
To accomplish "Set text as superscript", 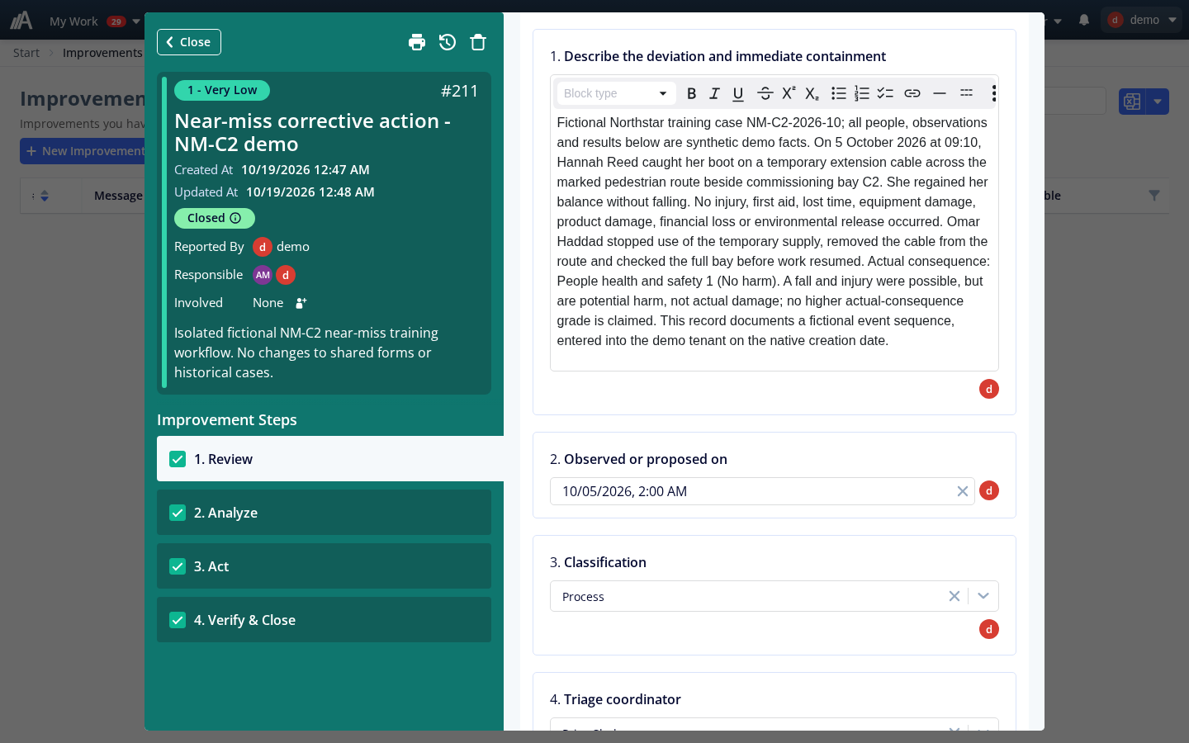I will tap(789, 93).
